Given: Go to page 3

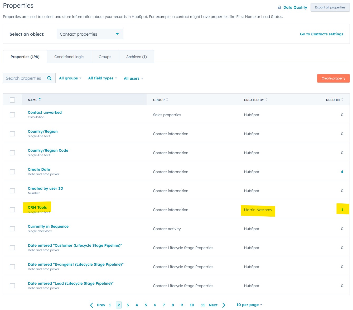Looking at the screenshot, I should 128,305.
